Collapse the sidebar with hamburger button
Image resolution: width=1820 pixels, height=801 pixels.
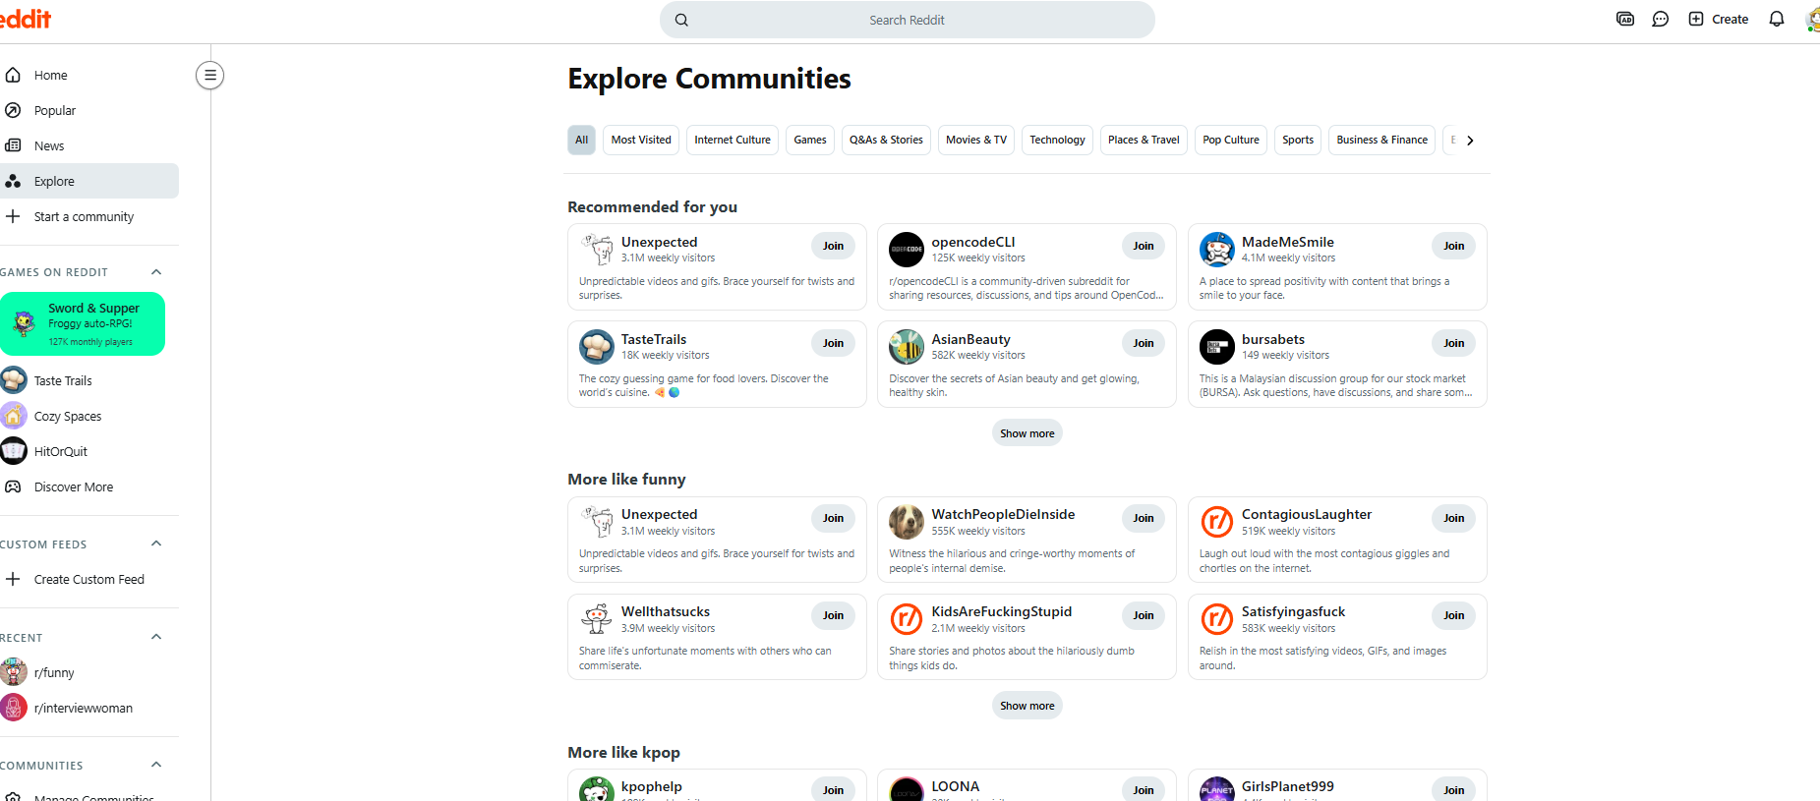[209, 75]
